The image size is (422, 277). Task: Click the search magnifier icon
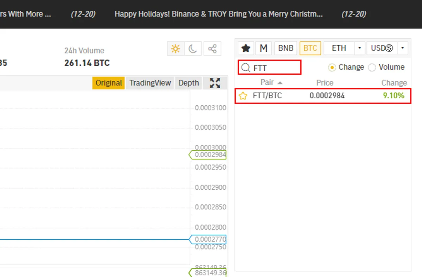[246, 68]
